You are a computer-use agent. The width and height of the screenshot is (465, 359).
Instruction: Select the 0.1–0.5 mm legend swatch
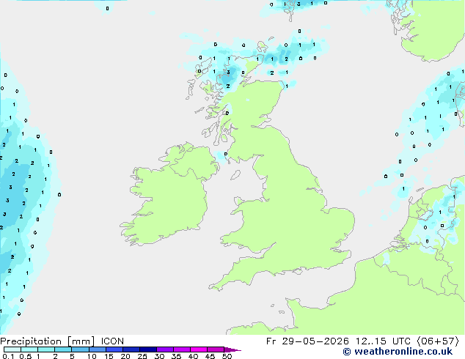coord(12,349)
